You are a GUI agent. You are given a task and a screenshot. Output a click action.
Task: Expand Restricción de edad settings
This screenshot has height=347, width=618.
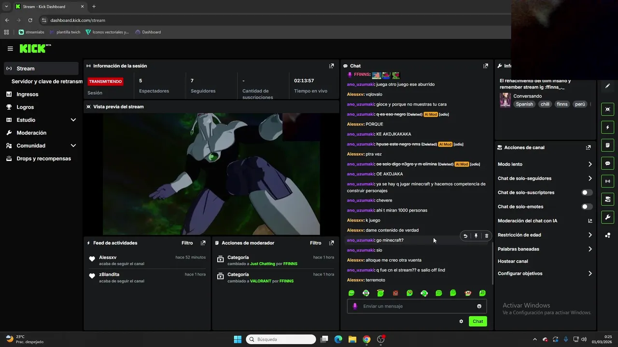(x=590, y=235)
